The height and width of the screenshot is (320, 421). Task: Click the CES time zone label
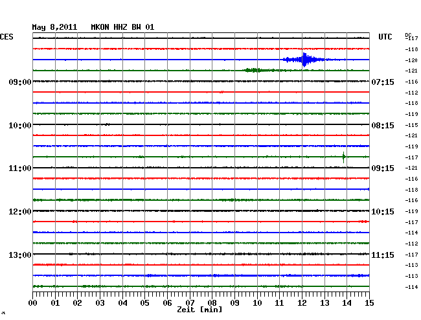click(x=6, y=37)
